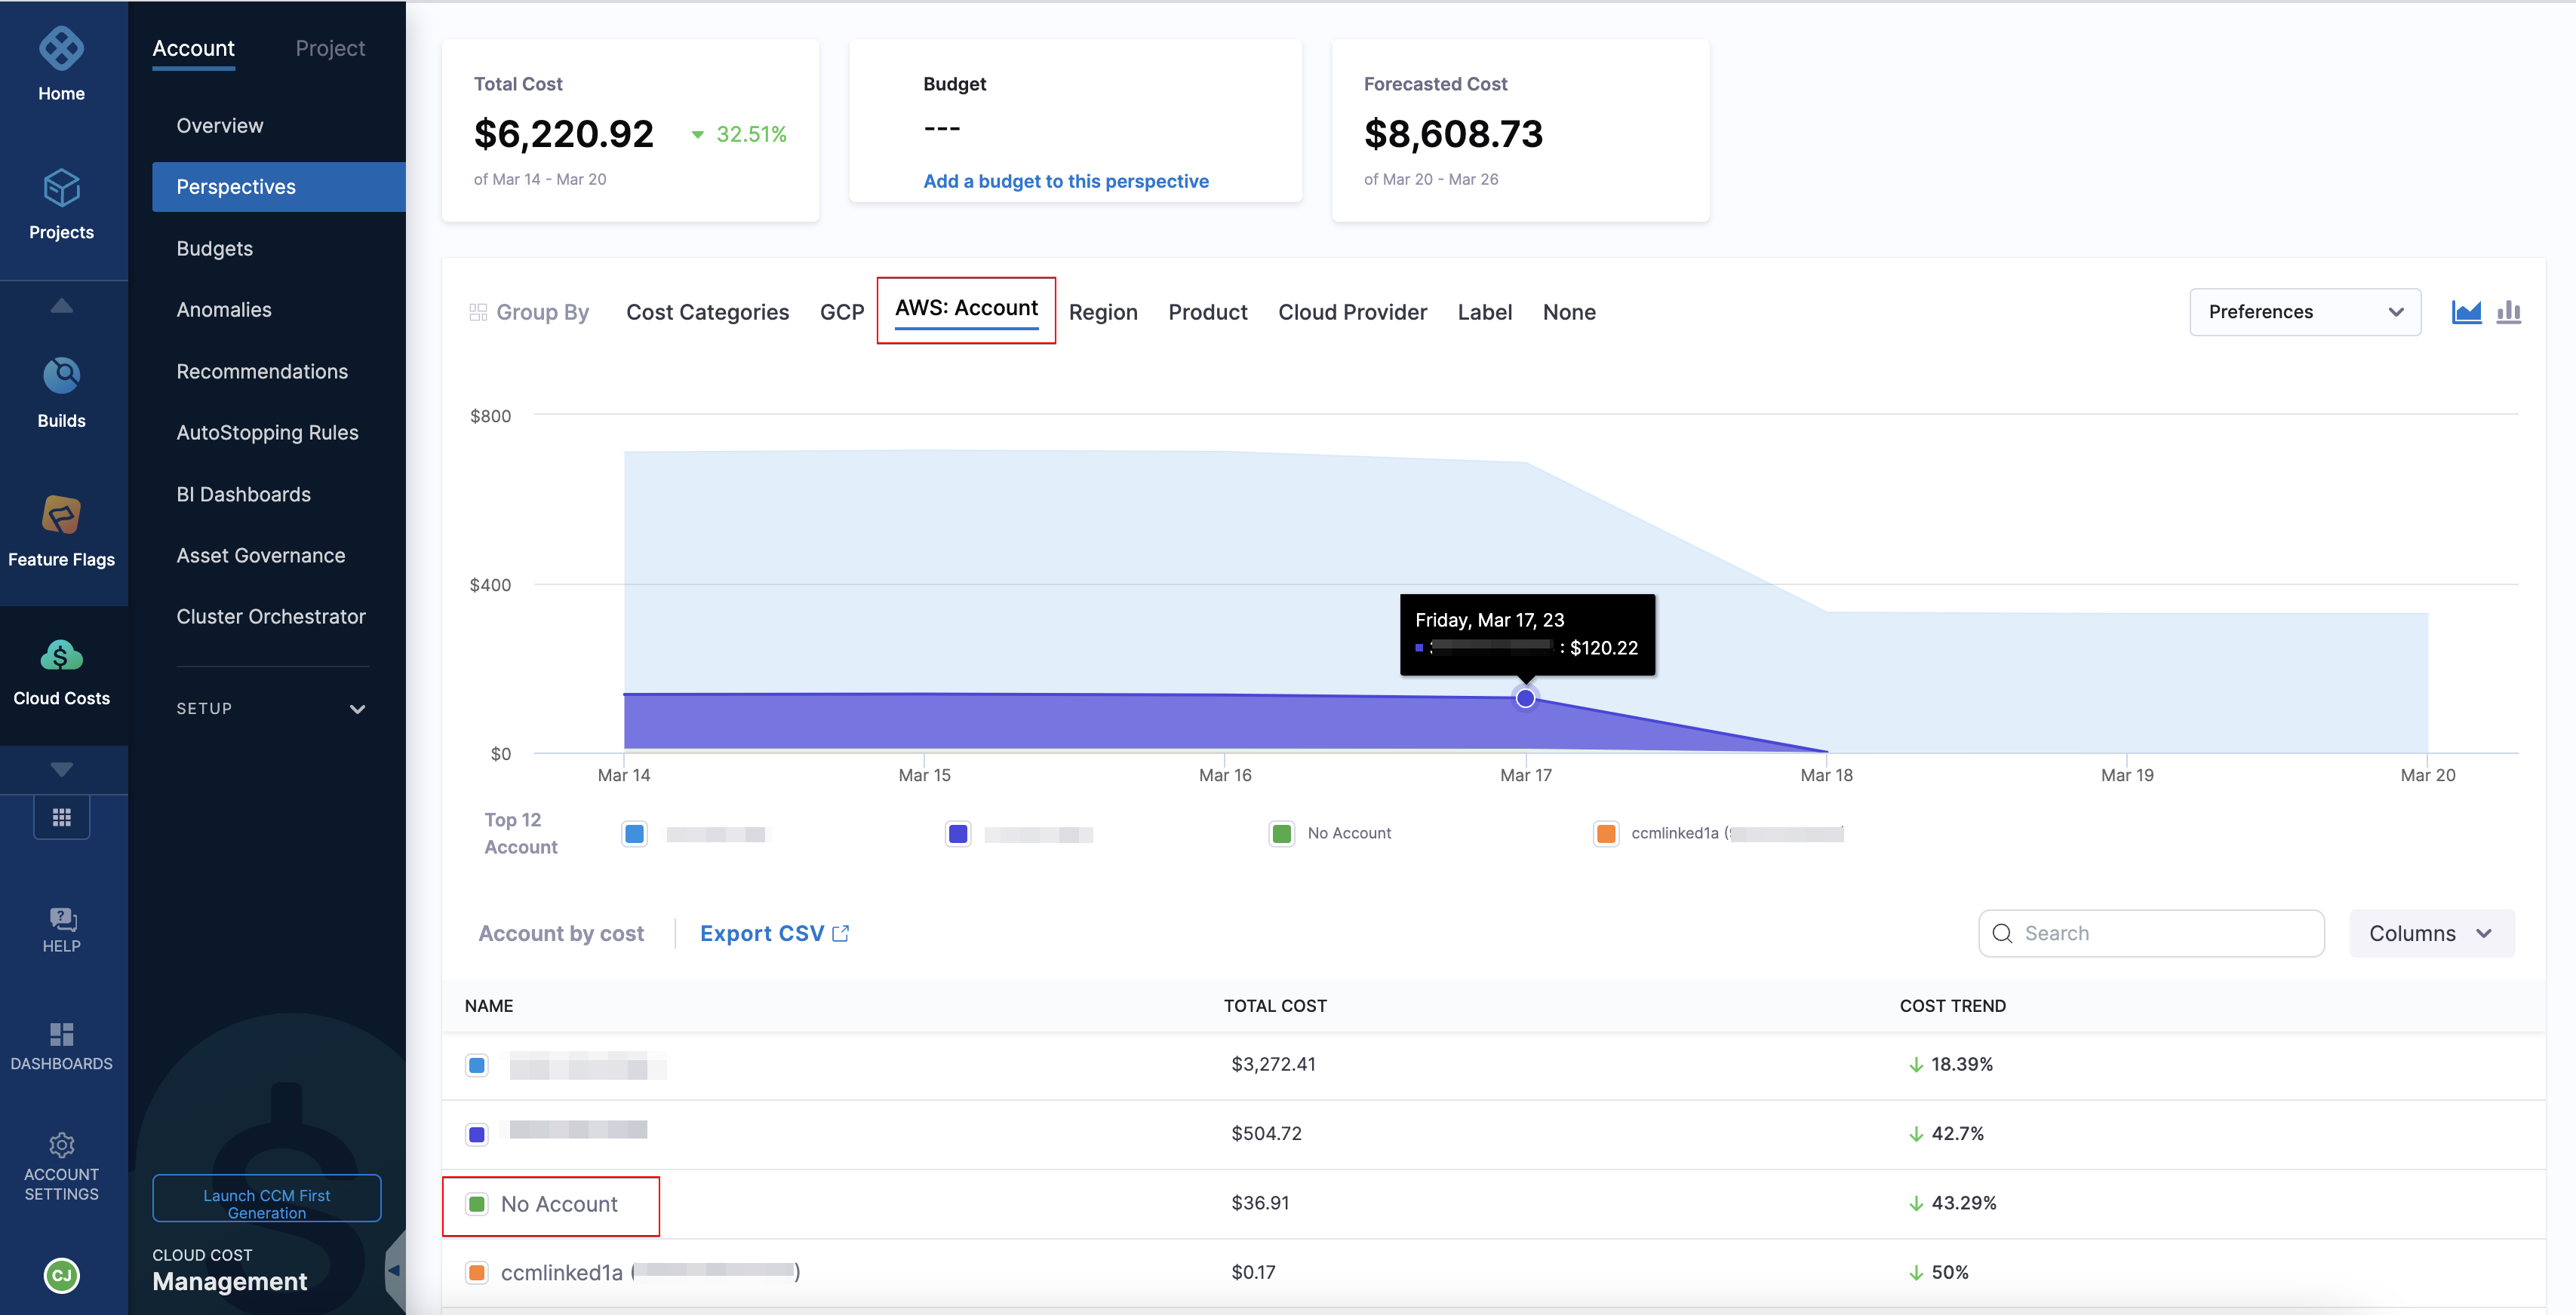Open Account Settings gear
Screen dimensions: 2576x1315
61,1145
